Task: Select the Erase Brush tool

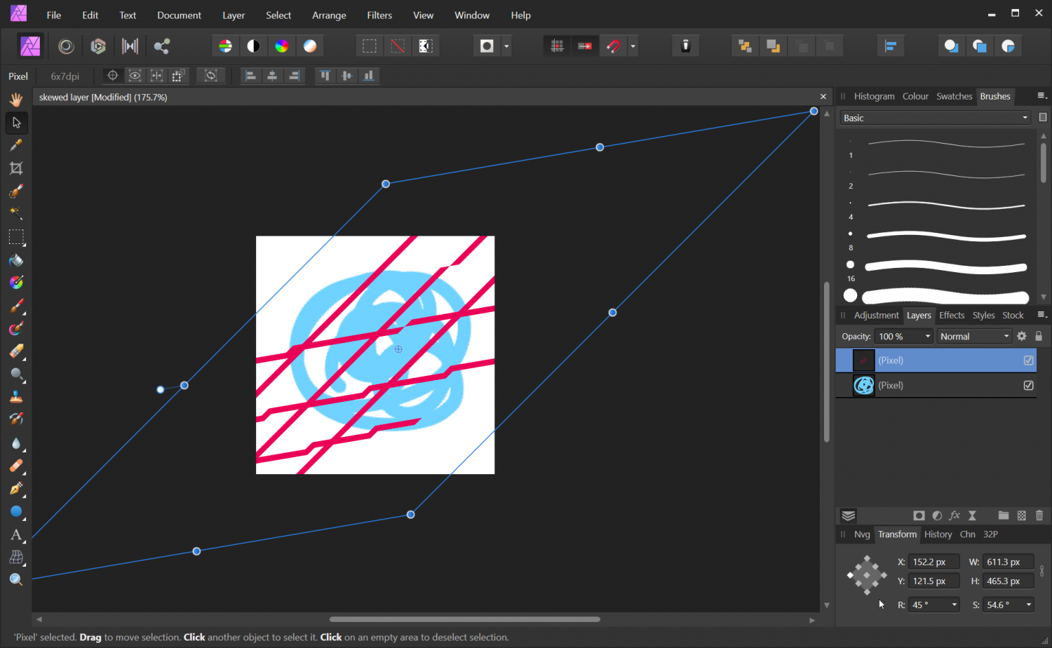Action: [16, 351]
